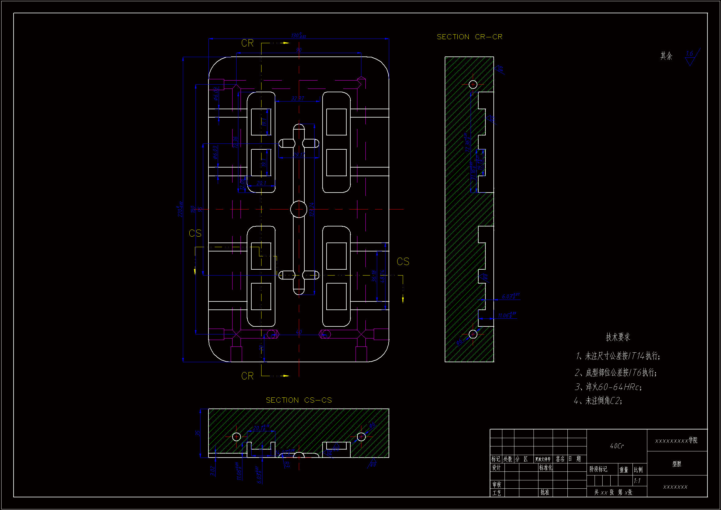Click the SECTION CS-CS title text
The image size is (721, 510).
(299, 400)
